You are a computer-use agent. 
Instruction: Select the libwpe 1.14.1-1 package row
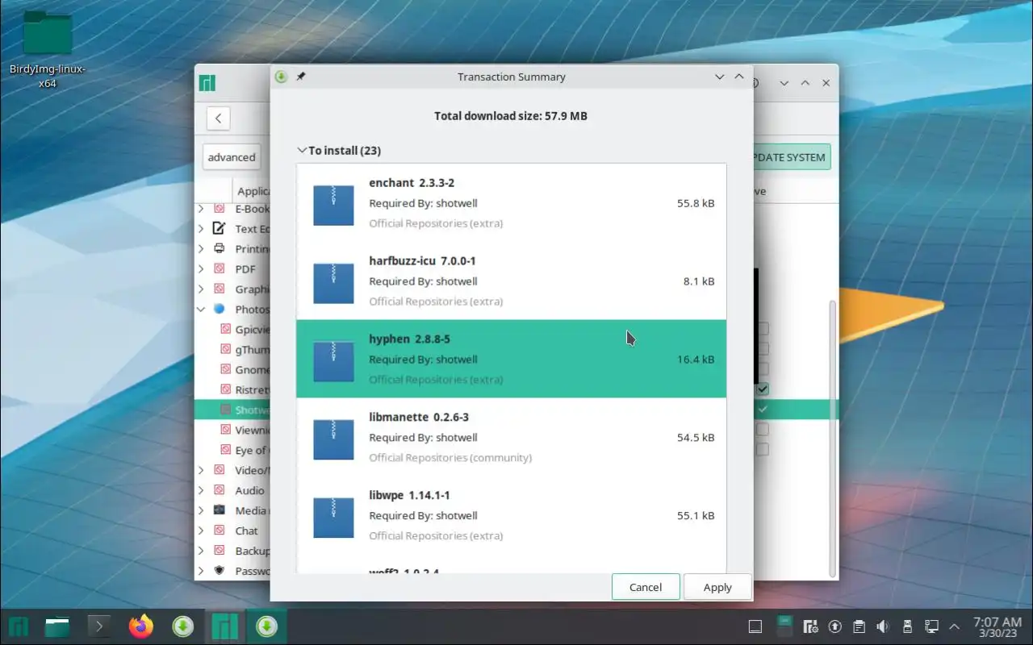click(x=511, y=516)
